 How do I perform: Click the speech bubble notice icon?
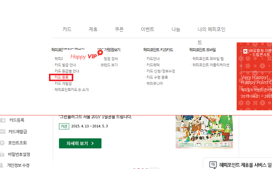tap(213, 165)
